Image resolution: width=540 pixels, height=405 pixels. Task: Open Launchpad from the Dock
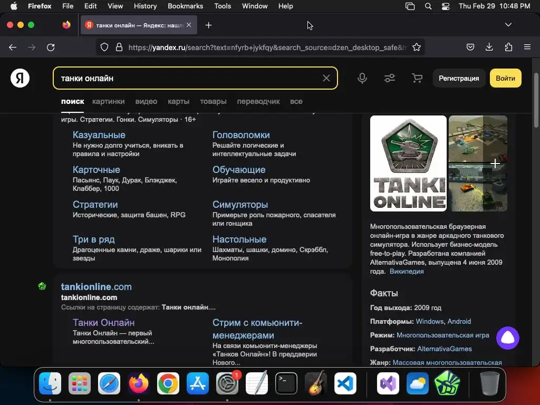(80, 383)
